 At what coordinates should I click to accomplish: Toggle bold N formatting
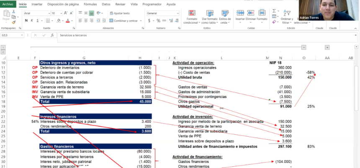click(x=26, y=20)
